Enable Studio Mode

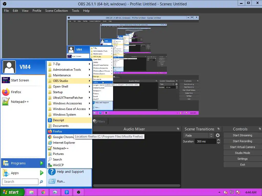243,153
